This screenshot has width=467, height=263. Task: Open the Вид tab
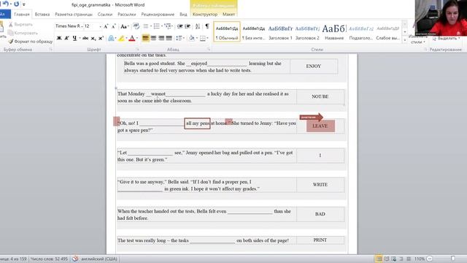tap(183, 15)
